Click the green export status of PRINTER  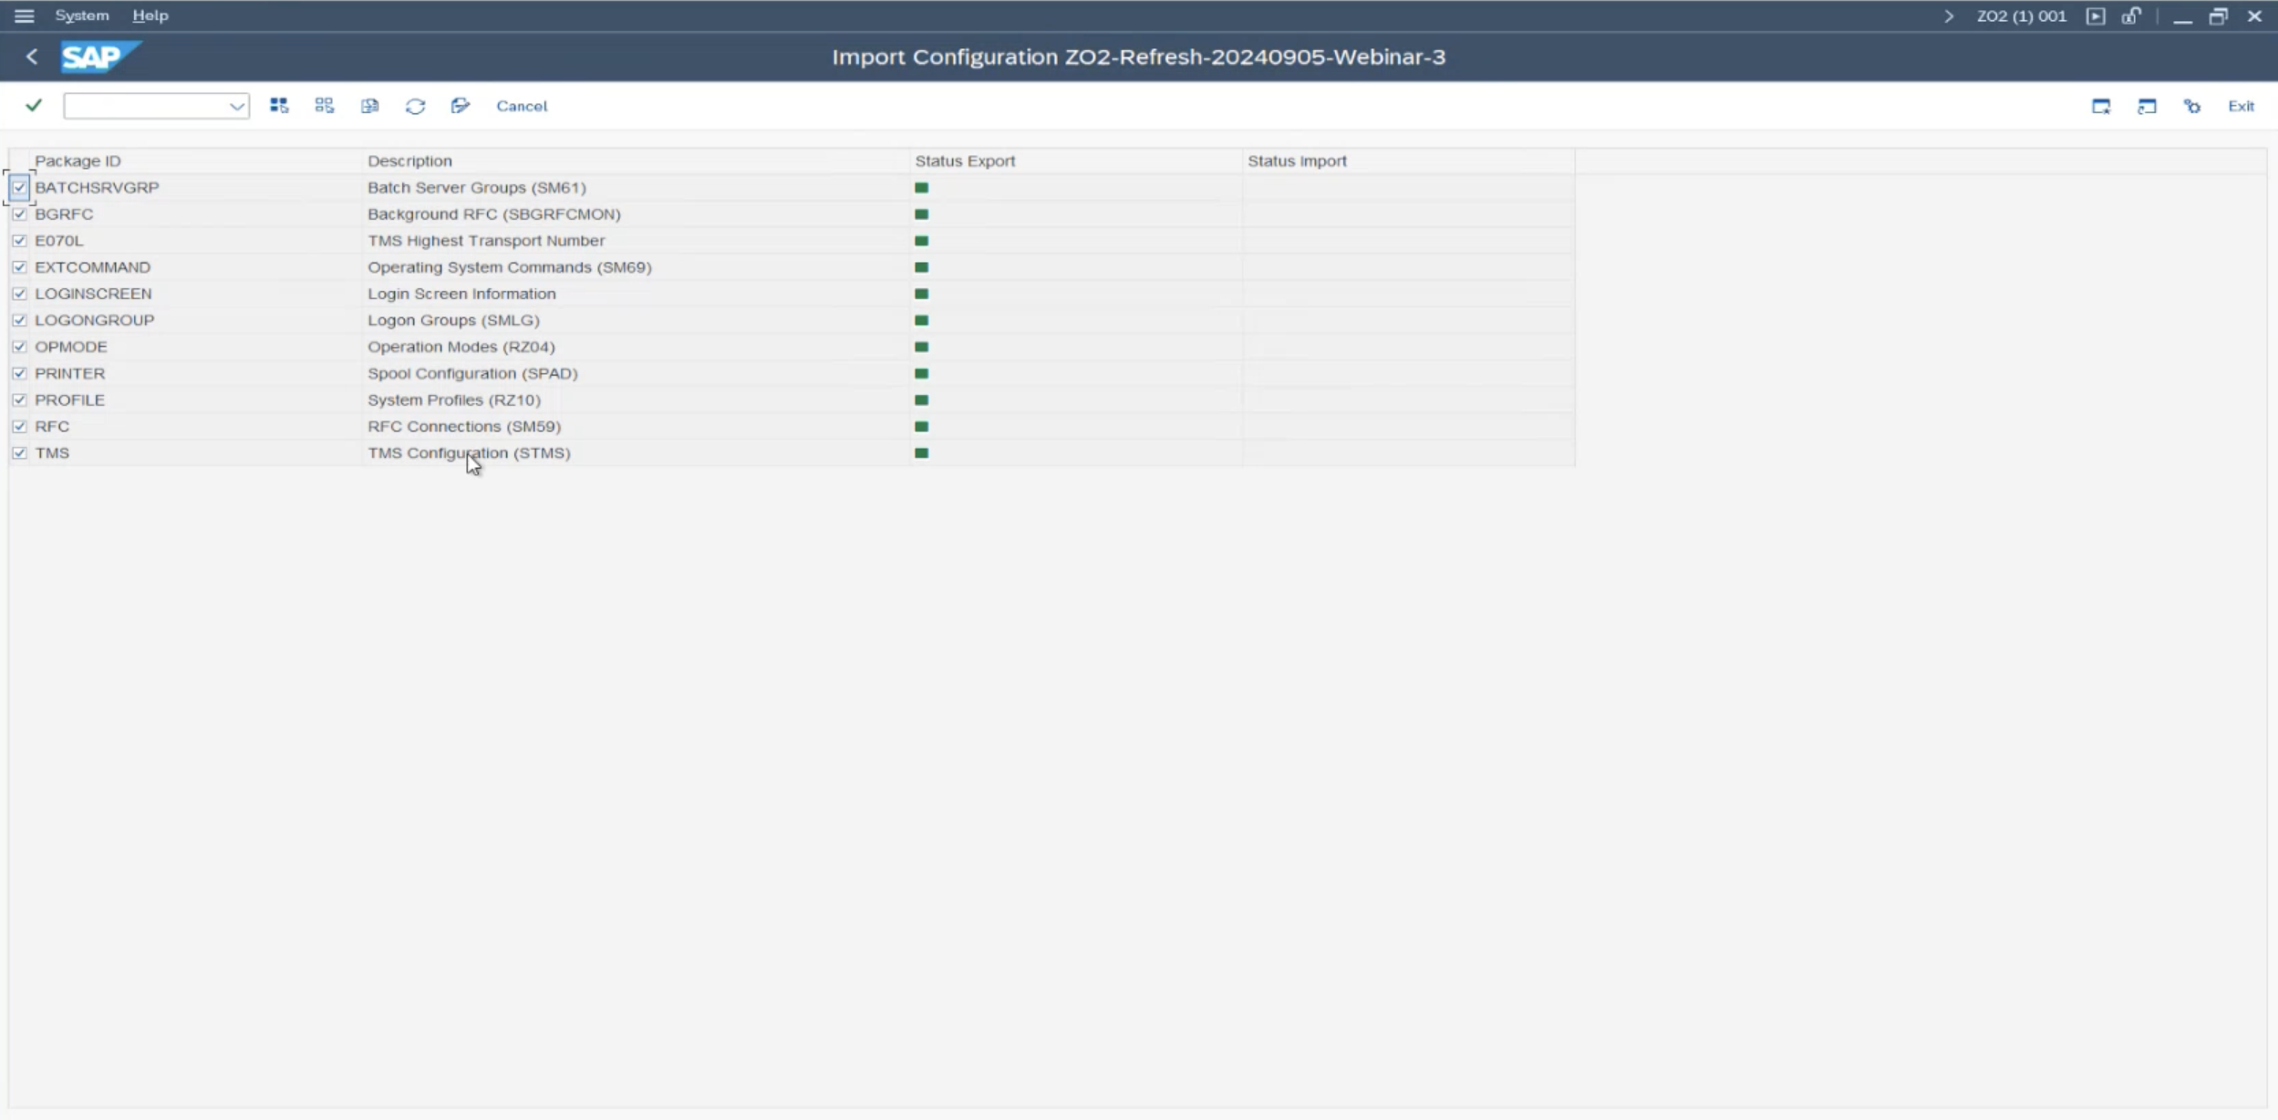tap(921, 373)
